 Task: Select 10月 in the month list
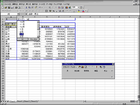coord(22,22)
